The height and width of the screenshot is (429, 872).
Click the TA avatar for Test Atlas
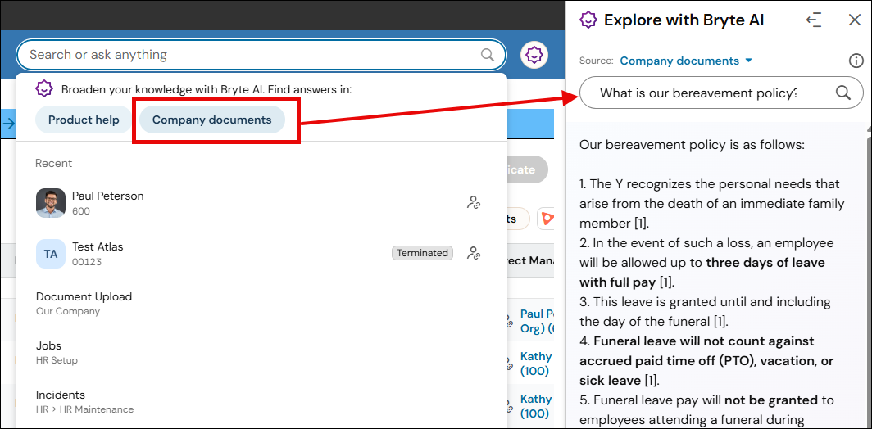pos(51,254)
